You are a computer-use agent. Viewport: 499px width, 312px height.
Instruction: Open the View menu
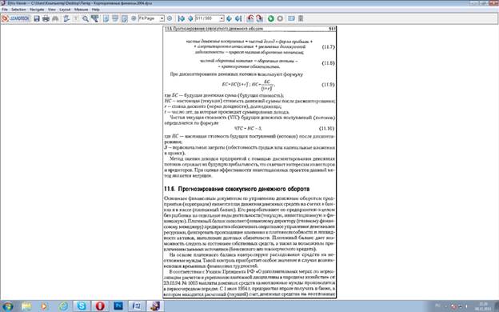point(51,10)
